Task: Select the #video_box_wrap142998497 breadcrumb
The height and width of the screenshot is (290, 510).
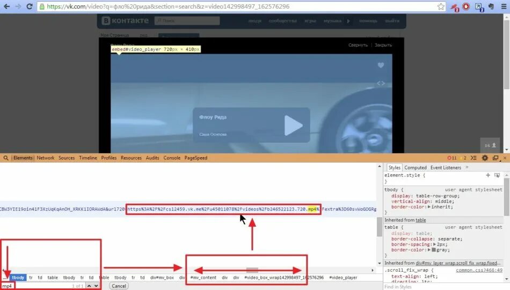Action: (284, 278)
